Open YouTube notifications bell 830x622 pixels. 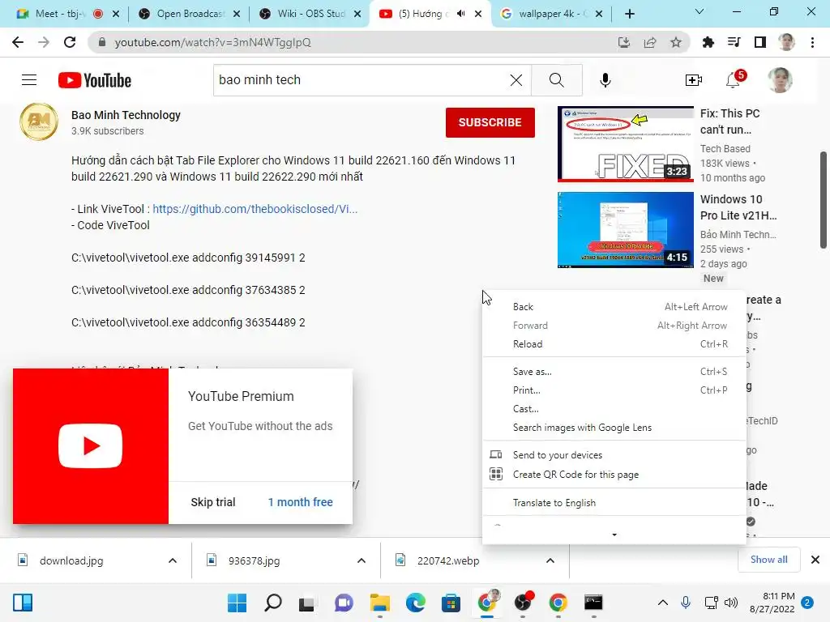tap(733, 80)
